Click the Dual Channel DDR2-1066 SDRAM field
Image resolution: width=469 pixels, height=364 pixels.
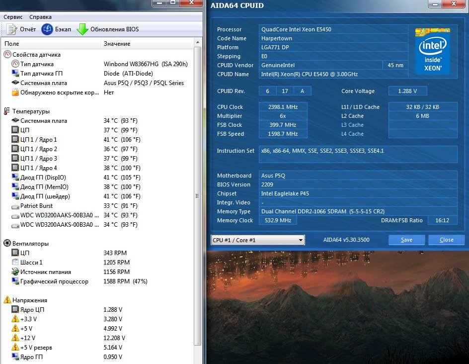click(358, 211)
